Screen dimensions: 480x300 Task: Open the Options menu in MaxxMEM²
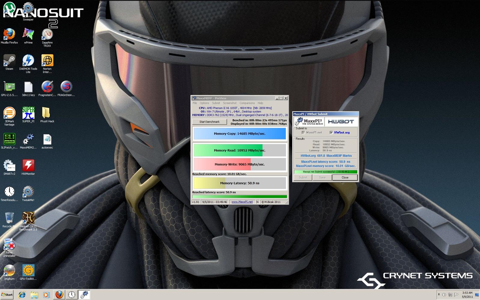[x=204, y=103]
